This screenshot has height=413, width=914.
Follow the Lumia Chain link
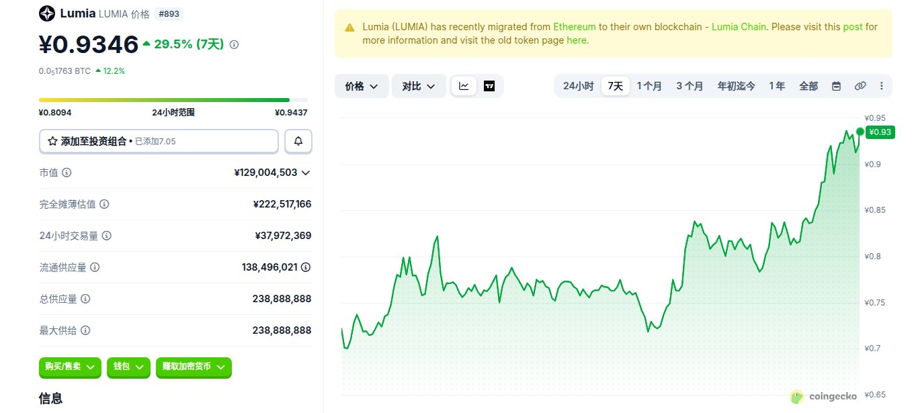pos(741,27)
